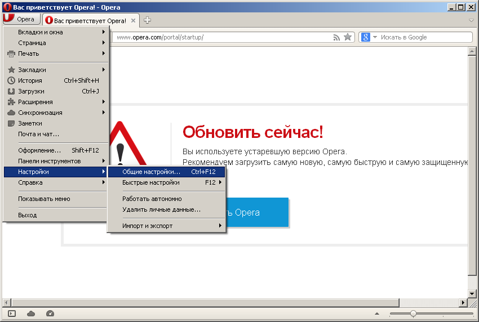Viewport: 479px width, 322px height.
Task: Select "Удалить личные данные…" item
Action: (x=166, y=209)
